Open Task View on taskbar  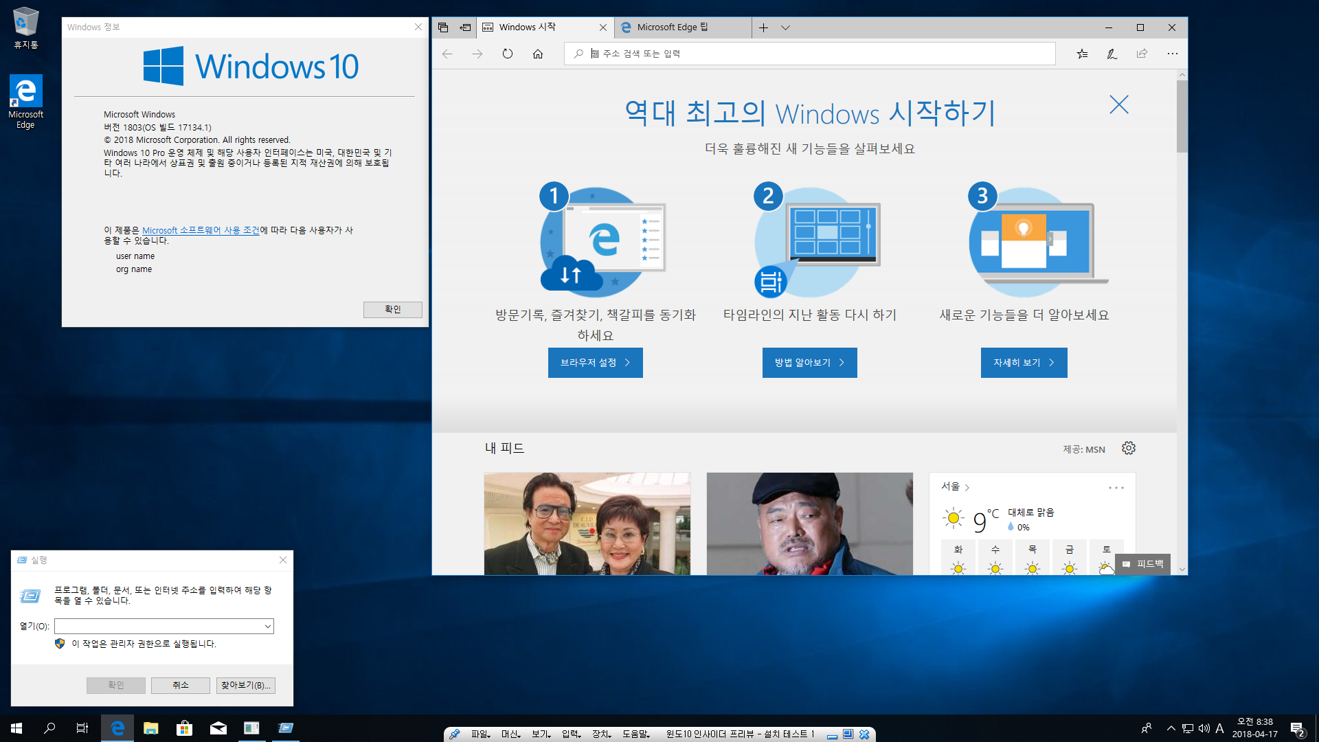tap(82, 728)
